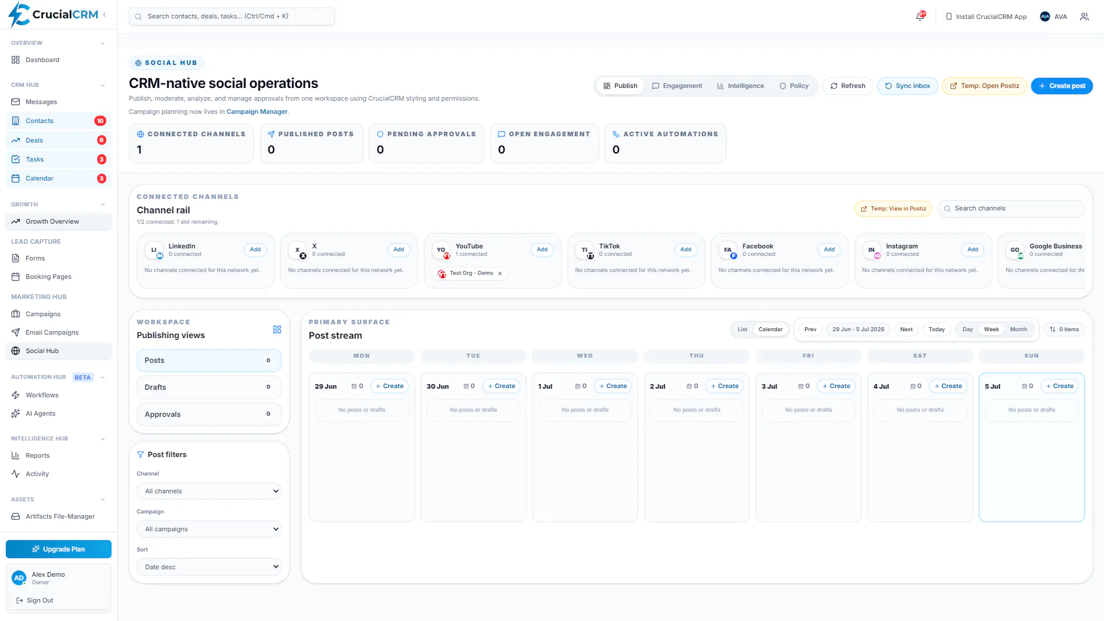
Task: Switch calendar to Day view
Action: pyautogui.click(x=968, y=329)
